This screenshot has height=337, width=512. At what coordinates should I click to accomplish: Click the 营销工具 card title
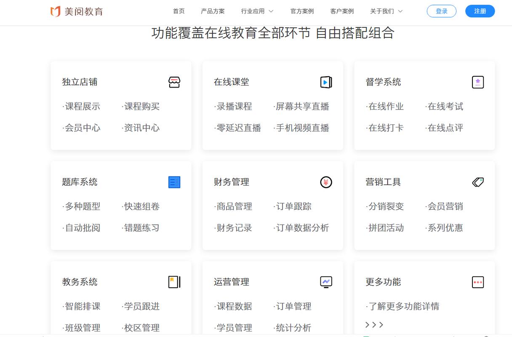(x=383, y=182)
